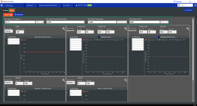197x106 pixels.
Task: Click the scrollbar down arrow in the curves panel
Action: [193, 101]
